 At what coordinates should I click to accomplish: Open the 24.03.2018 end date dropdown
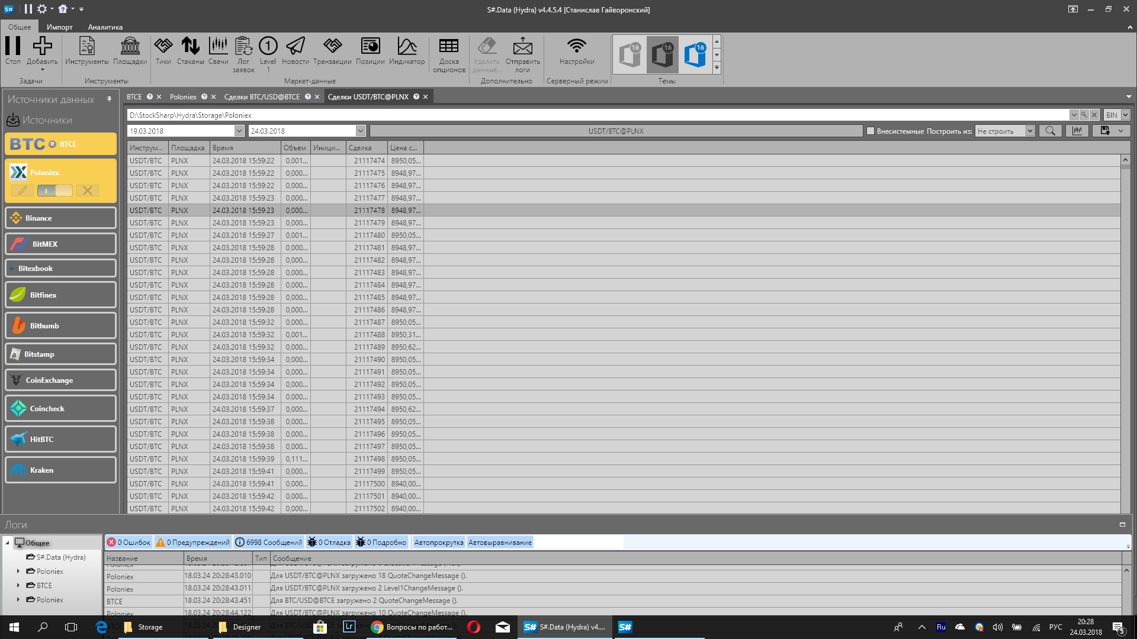click(x=360, y=131)
